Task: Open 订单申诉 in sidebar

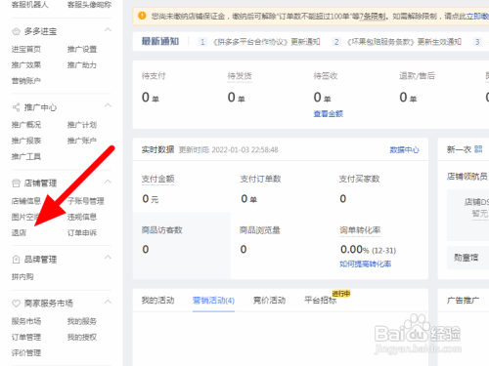Action: pyautogui.click(x=82, y=232)
